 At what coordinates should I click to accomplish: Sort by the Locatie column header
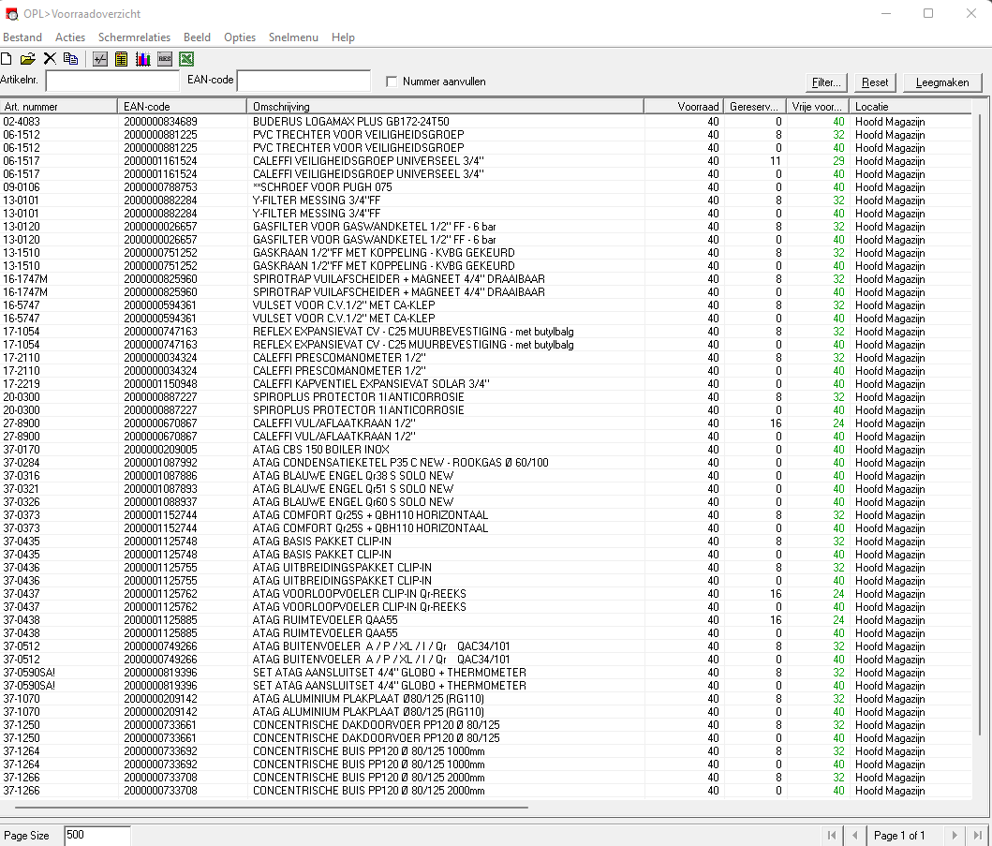911,106
